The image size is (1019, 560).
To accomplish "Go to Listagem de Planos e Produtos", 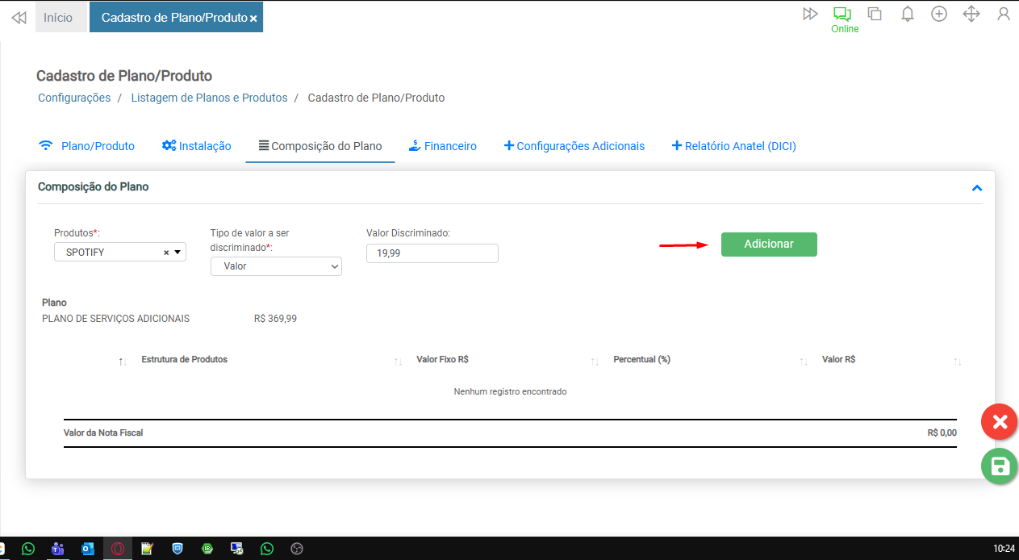I will click(209, 98).
